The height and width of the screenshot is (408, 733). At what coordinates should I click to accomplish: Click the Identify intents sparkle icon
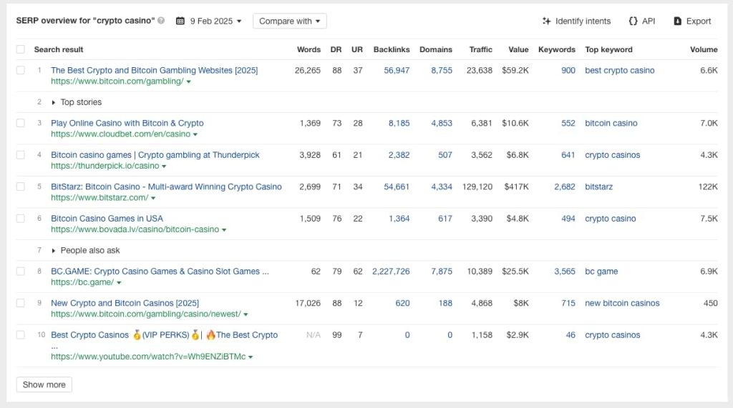pyautogui.click(x=547, y=21)
